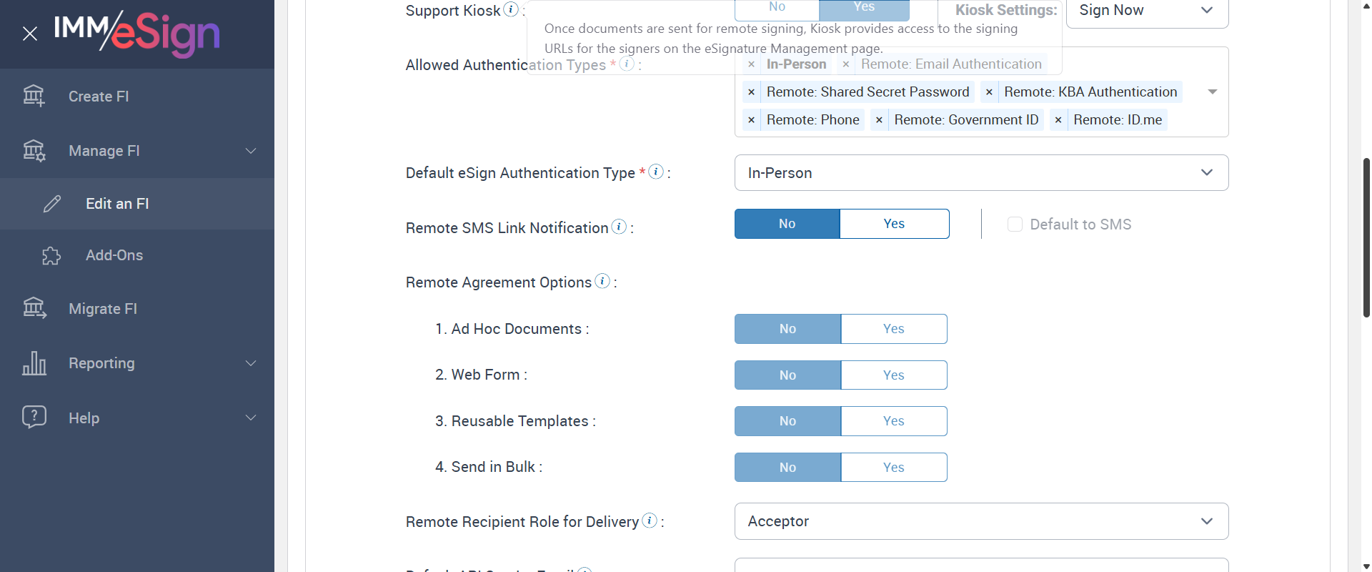
Task: Click the Edit an FI pencil icon
Action: click(52, 204)
